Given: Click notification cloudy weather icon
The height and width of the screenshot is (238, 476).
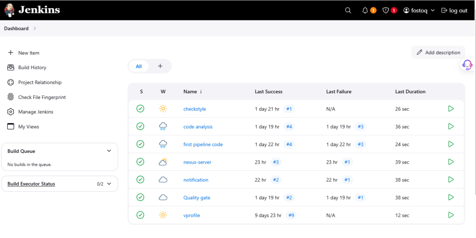Looking at the screenshot, I should tap(163, 180).
